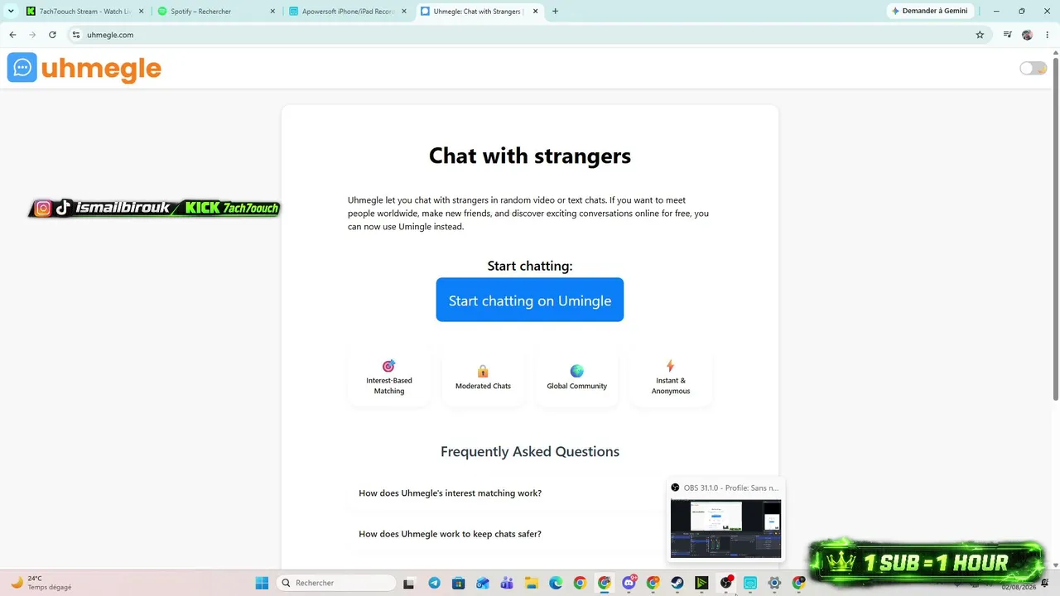This screenshot has height=596, width=1060.
Task: Close the Uhmegle tab
Action: point(534,12)
